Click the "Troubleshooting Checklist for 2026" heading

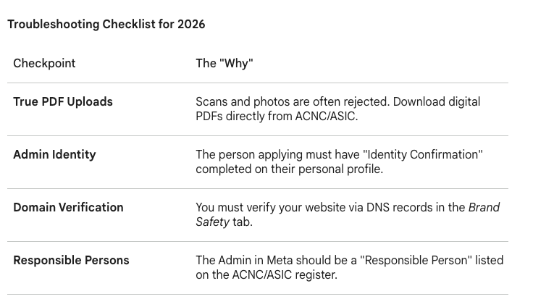pos(106,25)
